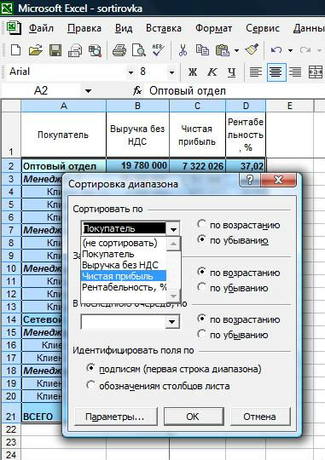
Task: Open the Вид menu
Action: point(124,28)
